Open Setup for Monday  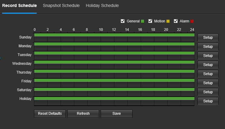pyautogui.click(x=208, y=47)
